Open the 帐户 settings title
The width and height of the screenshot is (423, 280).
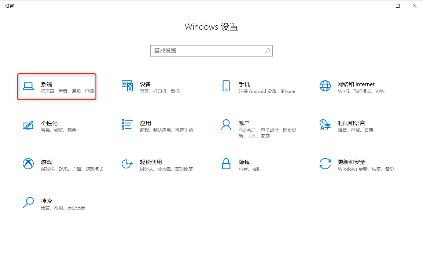[x=244, y=123]
